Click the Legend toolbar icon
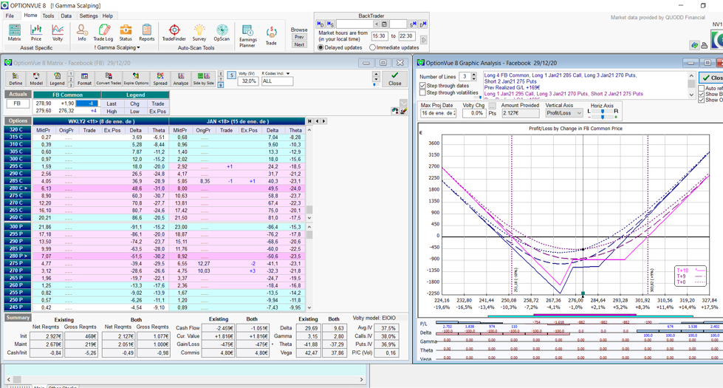723x388 pixels. point(57,79)
